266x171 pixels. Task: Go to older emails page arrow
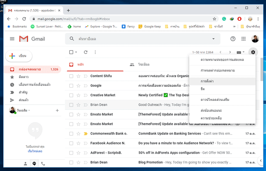[230, 52]
